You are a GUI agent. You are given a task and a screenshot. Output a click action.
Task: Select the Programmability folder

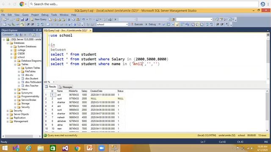30,96
